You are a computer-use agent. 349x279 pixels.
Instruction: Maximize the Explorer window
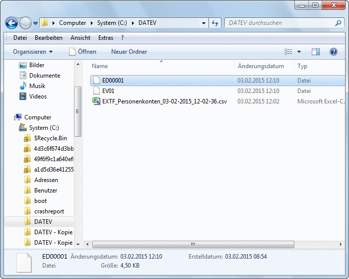click(315, 5)
